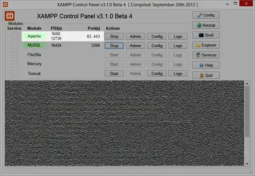255x176 pixels.
Task: View MySQL Logs
Action: [178, 46]
